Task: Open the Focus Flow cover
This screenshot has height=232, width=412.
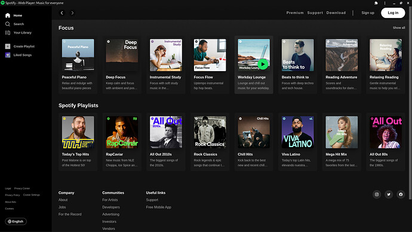Action: (x=210, y=55)
